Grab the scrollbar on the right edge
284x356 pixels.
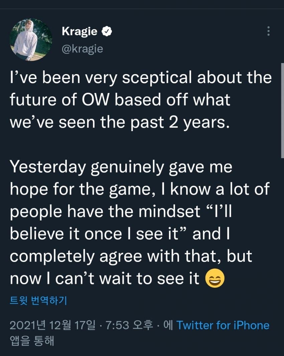point(282,110)
